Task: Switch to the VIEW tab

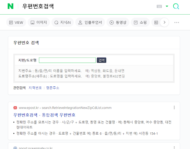Action: (16, 22)
